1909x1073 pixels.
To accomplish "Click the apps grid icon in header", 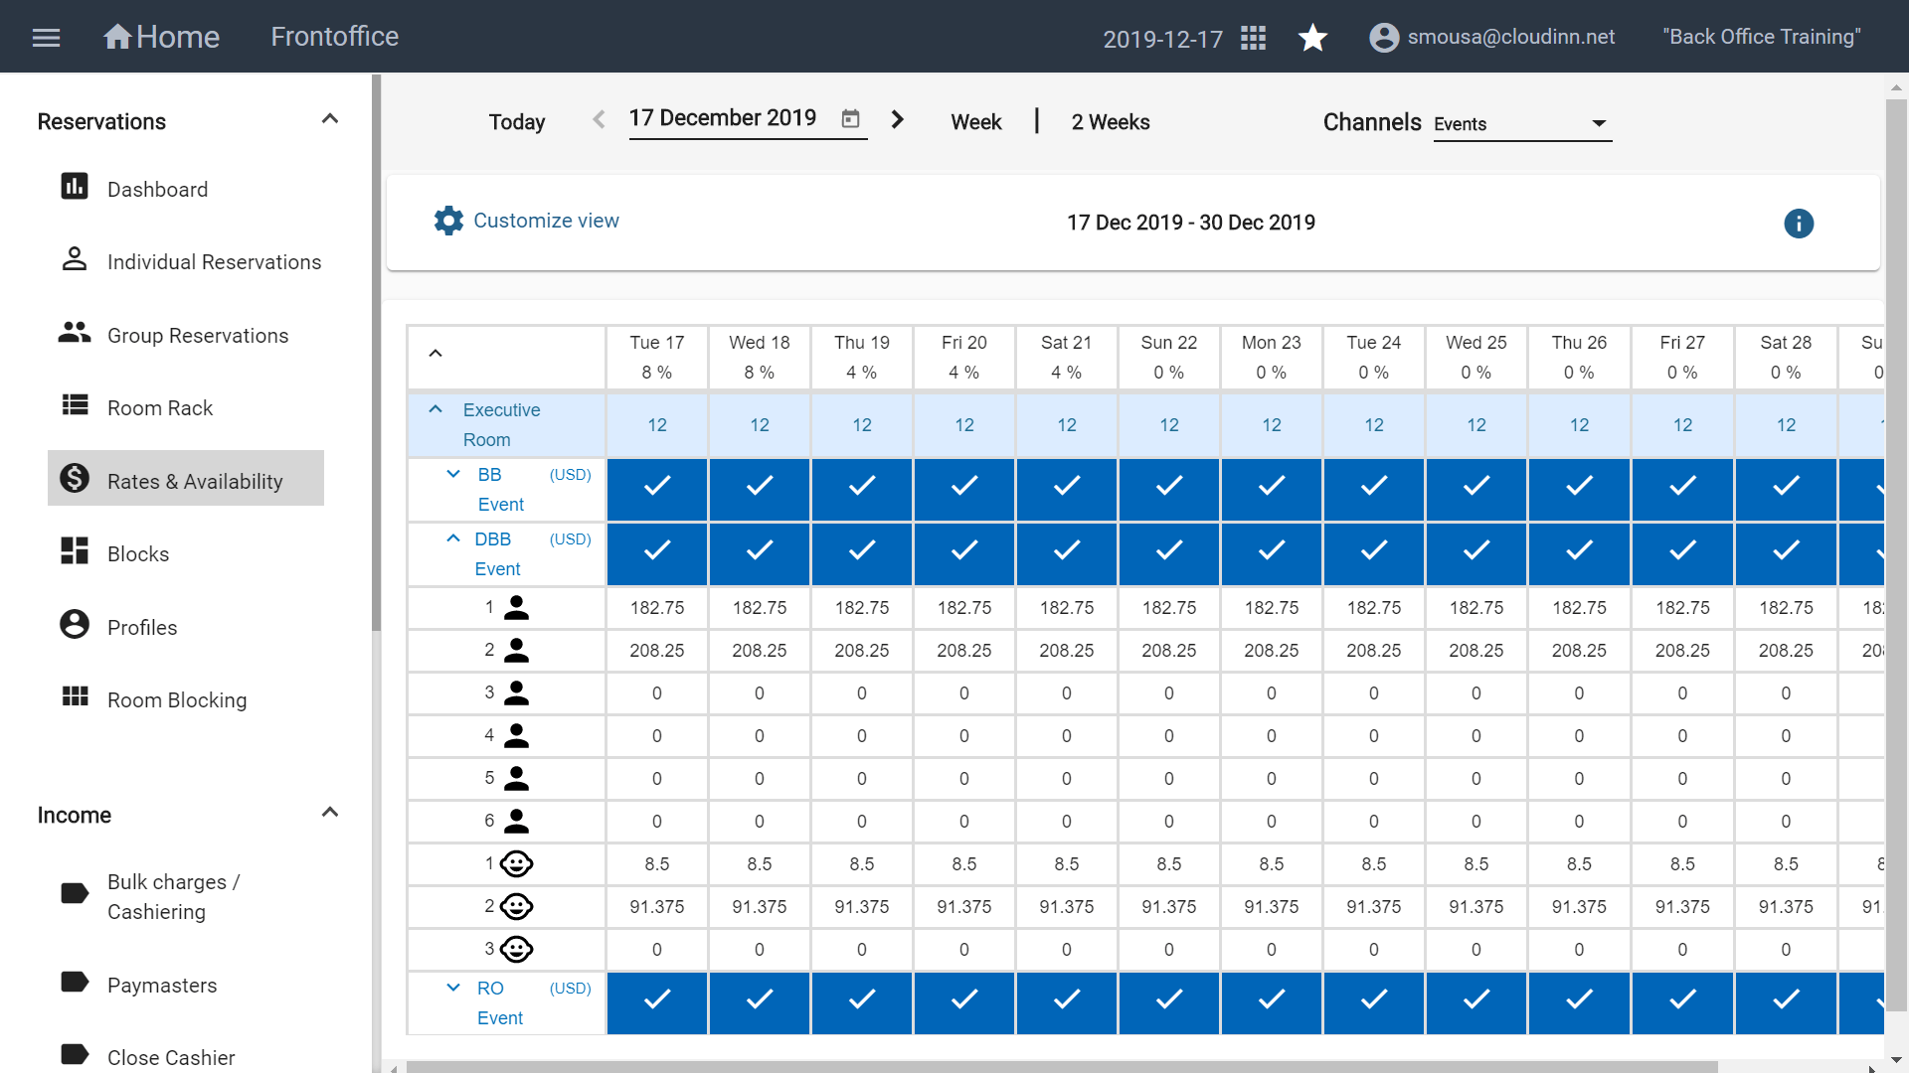I will pos(1253,38).
